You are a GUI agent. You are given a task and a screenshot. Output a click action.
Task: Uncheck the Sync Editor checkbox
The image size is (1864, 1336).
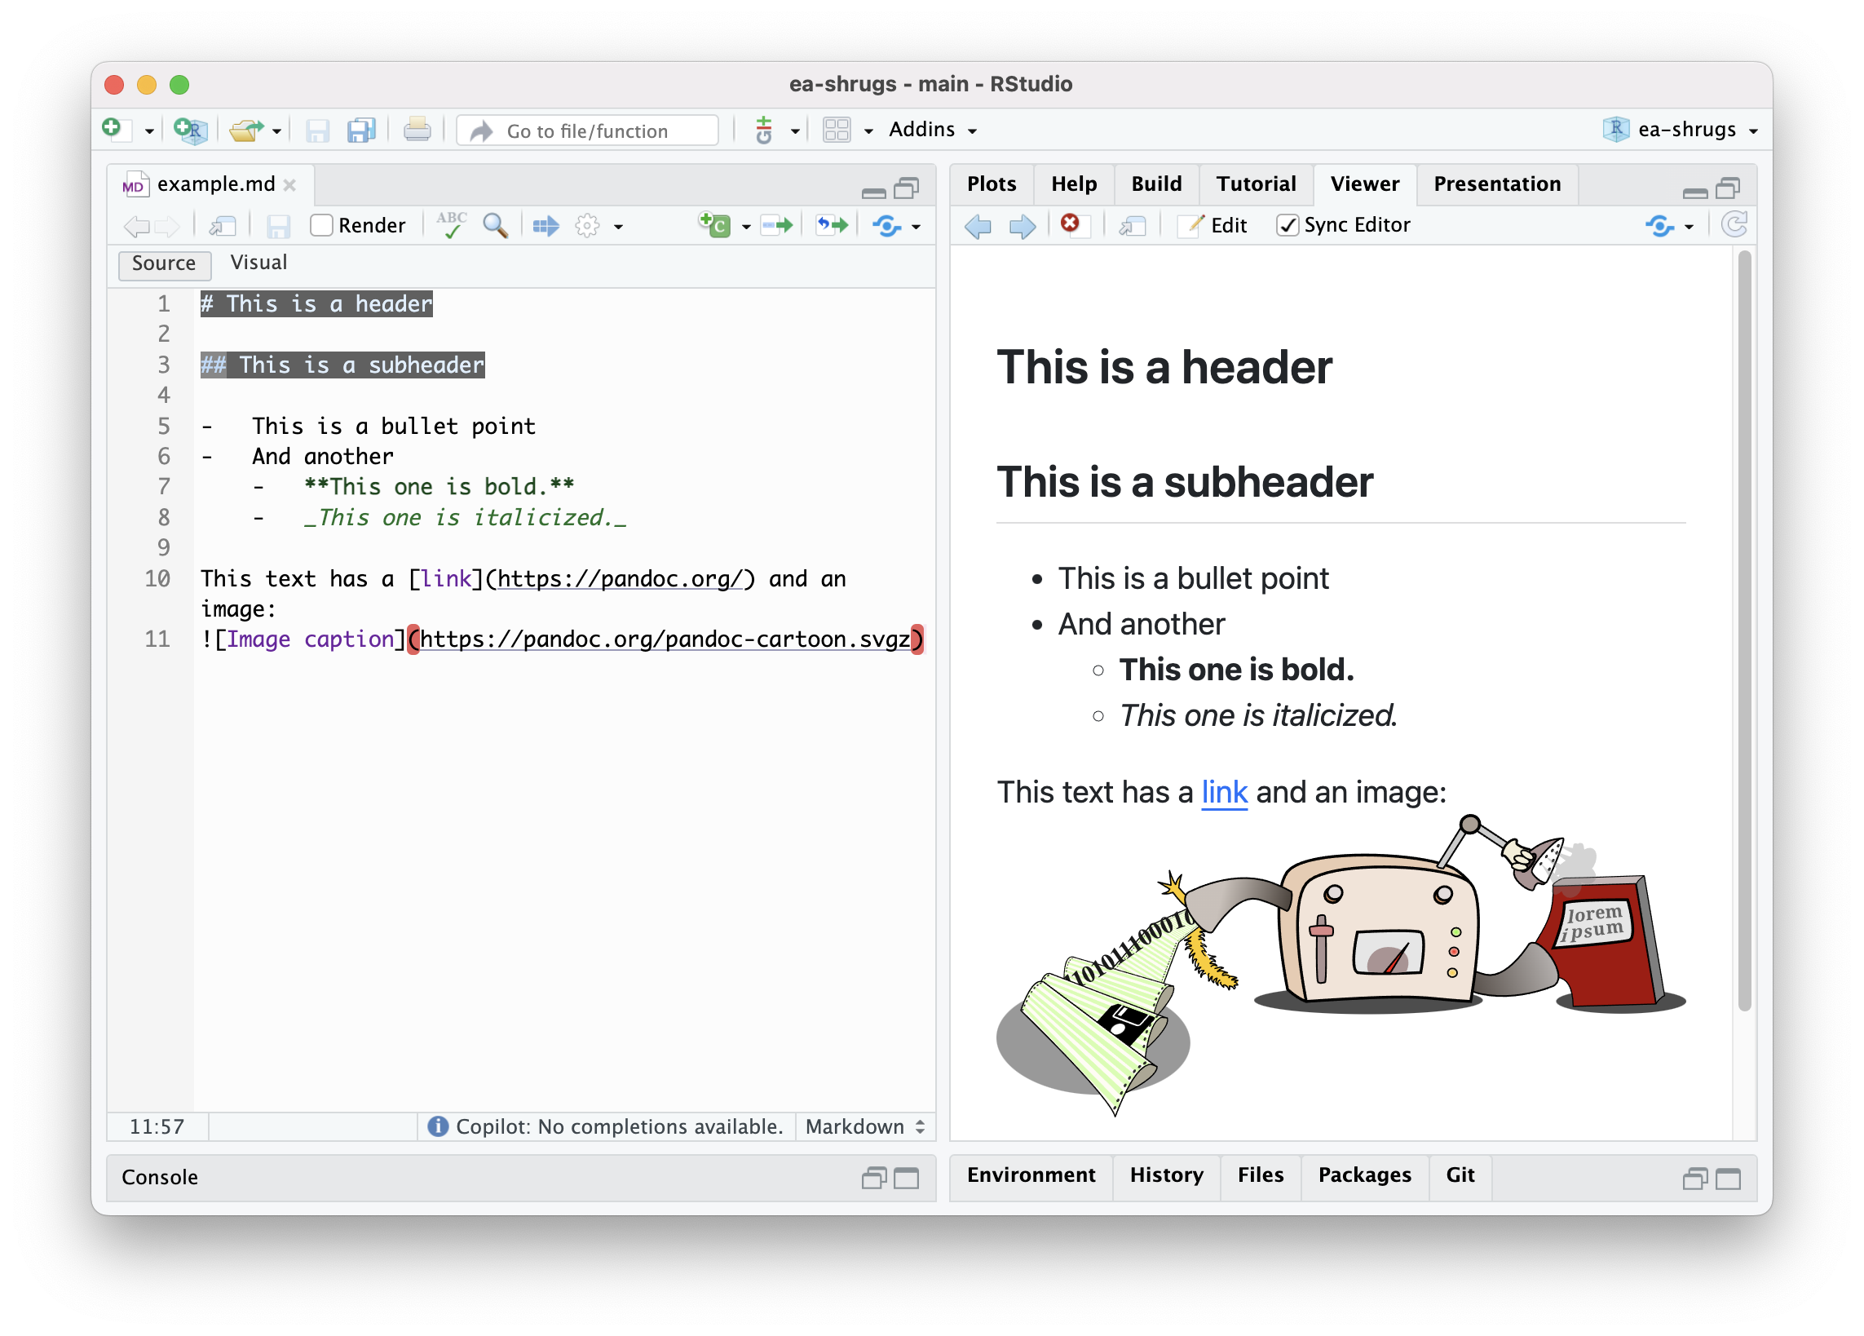pos(1287,224)
